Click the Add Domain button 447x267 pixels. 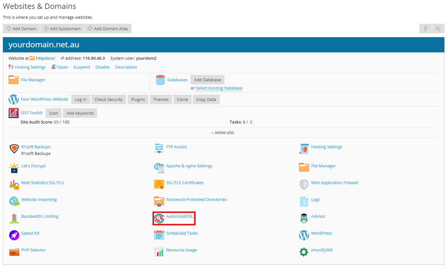(x=21, y=29)
